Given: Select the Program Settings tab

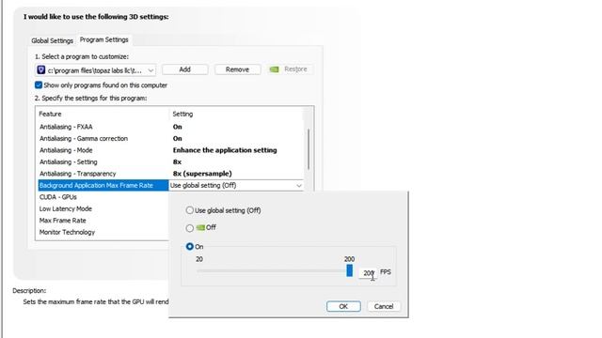Looking at the screenshot, I should [104, 39].
